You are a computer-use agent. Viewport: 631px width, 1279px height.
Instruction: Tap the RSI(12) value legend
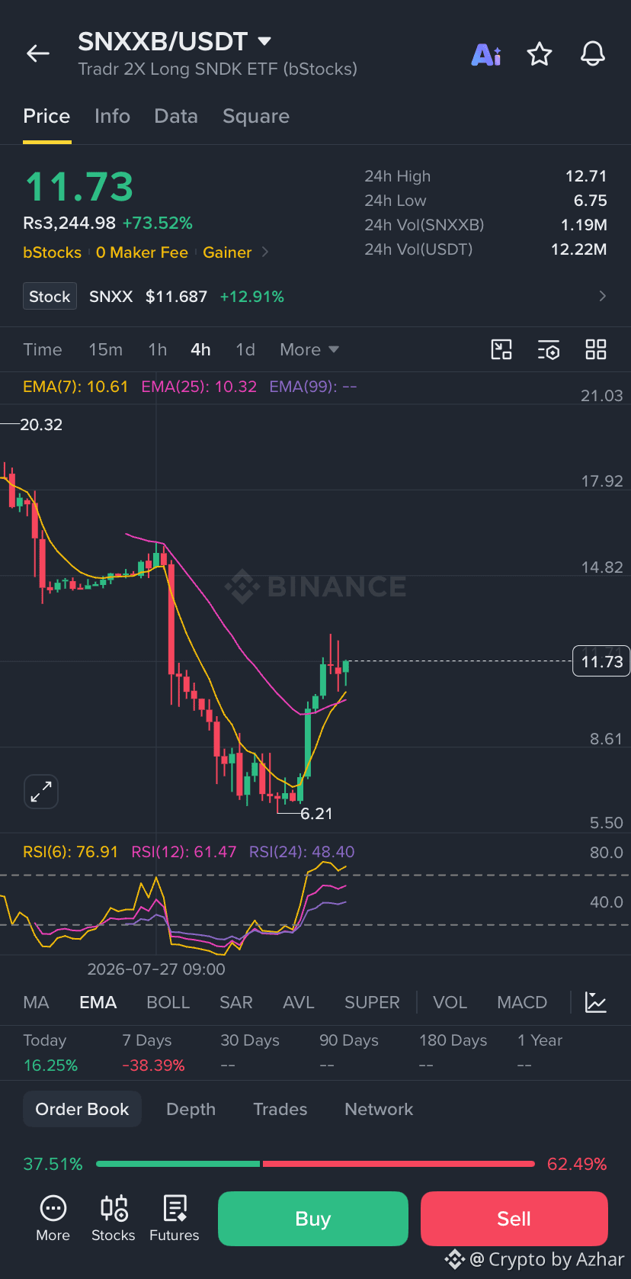point(184,852)
